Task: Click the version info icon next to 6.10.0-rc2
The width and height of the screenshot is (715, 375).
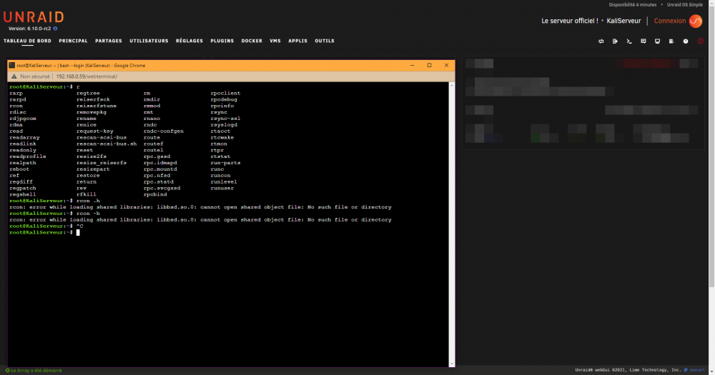Action: [x=55, y=29]
